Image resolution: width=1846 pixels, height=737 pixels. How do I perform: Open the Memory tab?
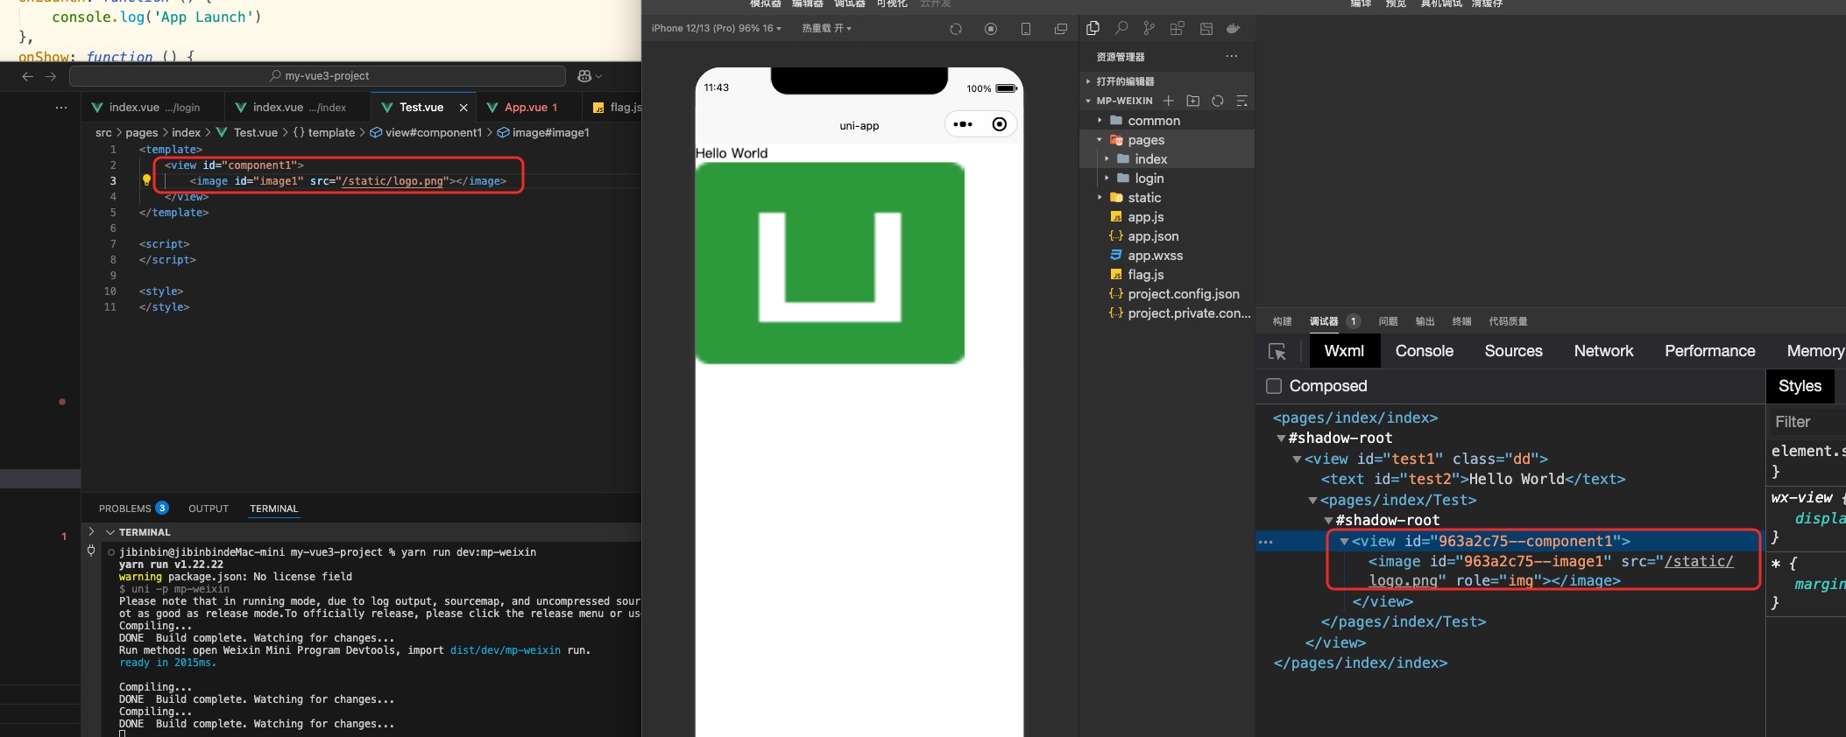[1814, 351]
